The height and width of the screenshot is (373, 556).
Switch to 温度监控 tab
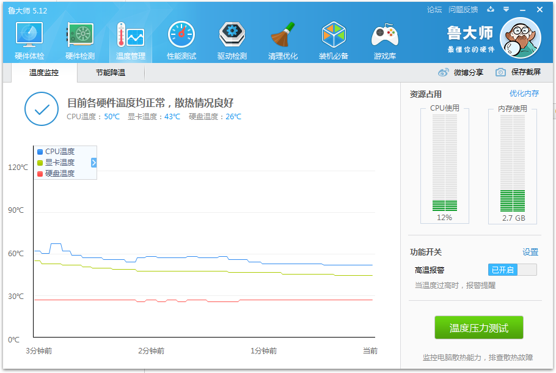coord(44,73)
